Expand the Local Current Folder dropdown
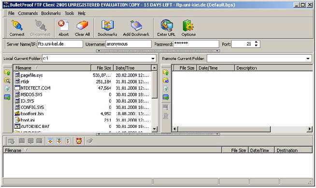This screenshot has height=188, width=316. (153, 58)
